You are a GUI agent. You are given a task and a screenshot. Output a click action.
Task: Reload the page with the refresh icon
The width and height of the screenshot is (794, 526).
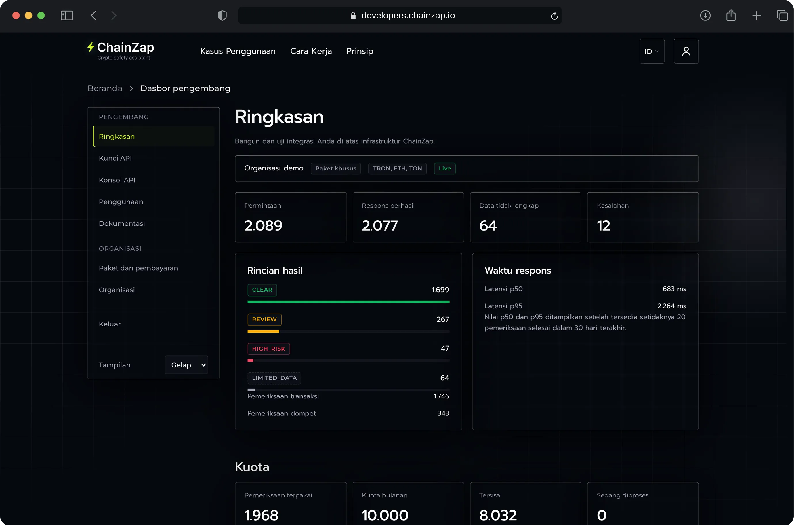coord(554,16)
